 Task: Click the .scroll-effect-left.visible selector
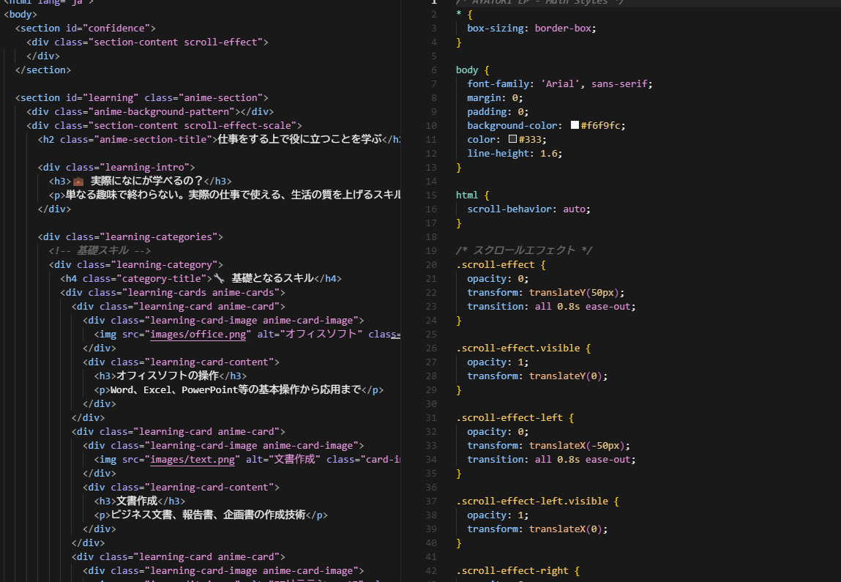(x=531, y=501)
